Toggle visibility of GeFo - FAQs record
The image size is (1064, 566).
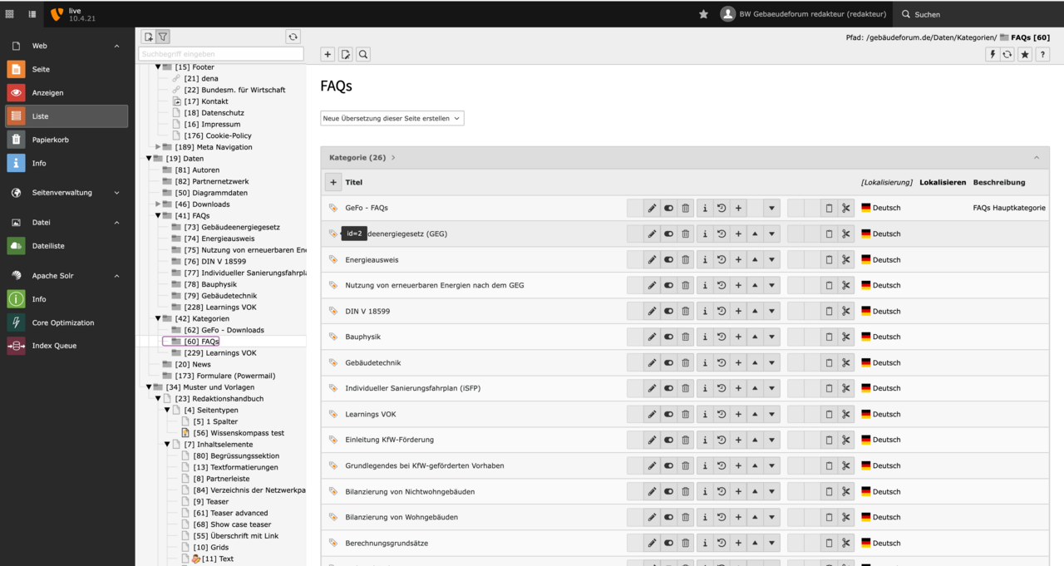pos(668,208)
